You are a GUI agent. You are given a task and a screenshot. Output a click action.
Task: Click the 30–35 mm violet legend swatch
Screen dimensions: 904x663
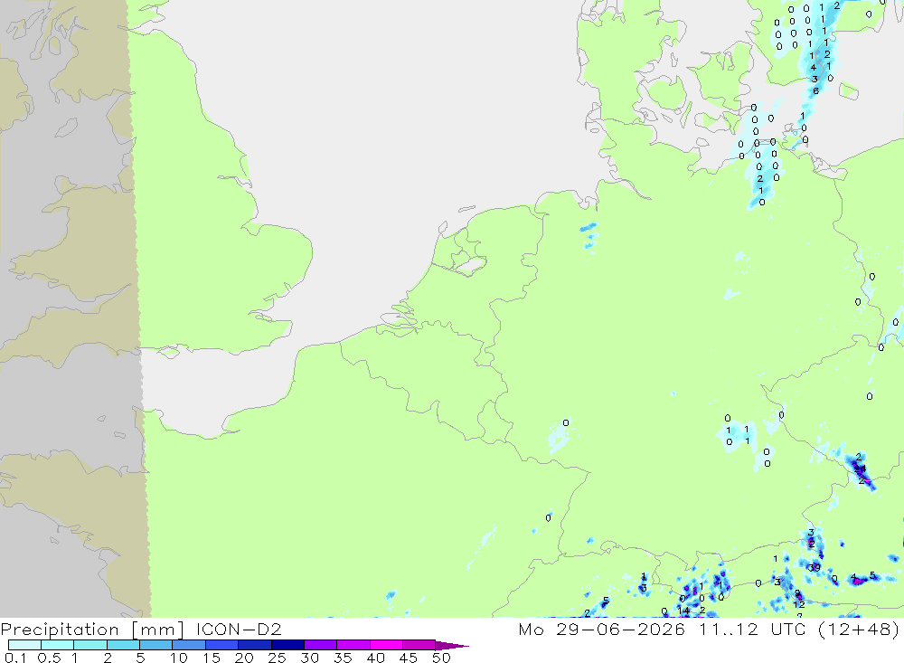321,645
